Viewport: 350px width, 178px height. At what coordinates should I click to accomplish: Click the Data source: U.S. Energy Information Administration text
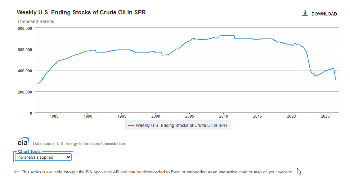[x=79, y=143]
